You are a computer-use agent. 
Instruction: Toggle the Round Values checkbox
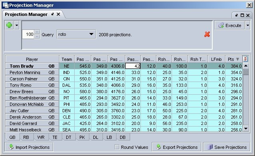(x=117, y=147)
